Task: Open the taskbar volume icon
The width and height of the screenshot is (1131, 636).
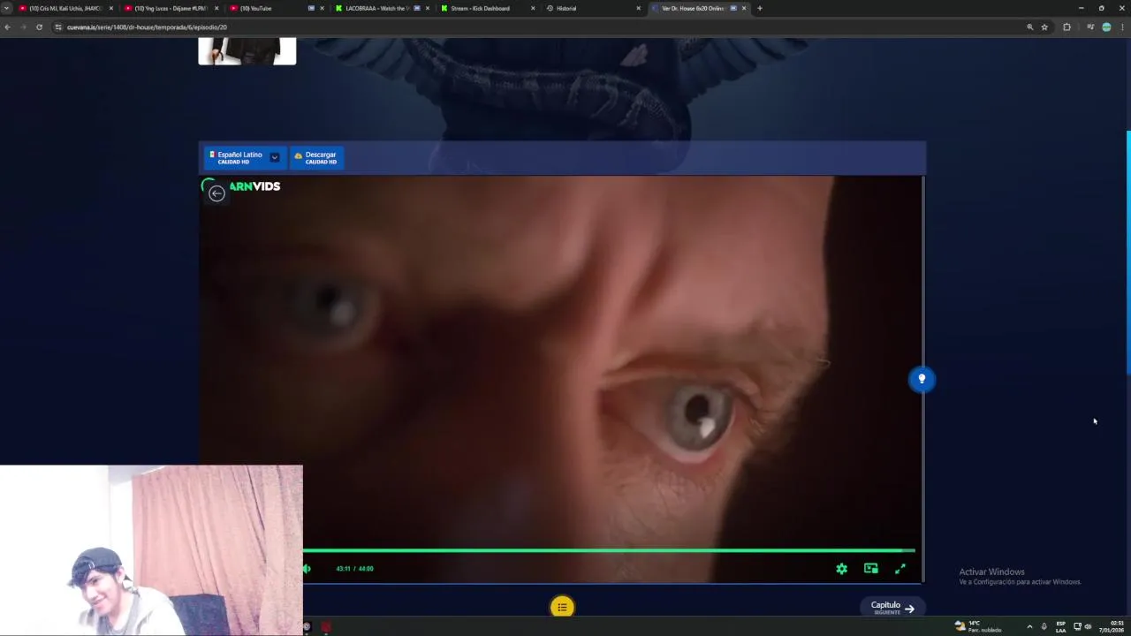Action: [1088, 626]
